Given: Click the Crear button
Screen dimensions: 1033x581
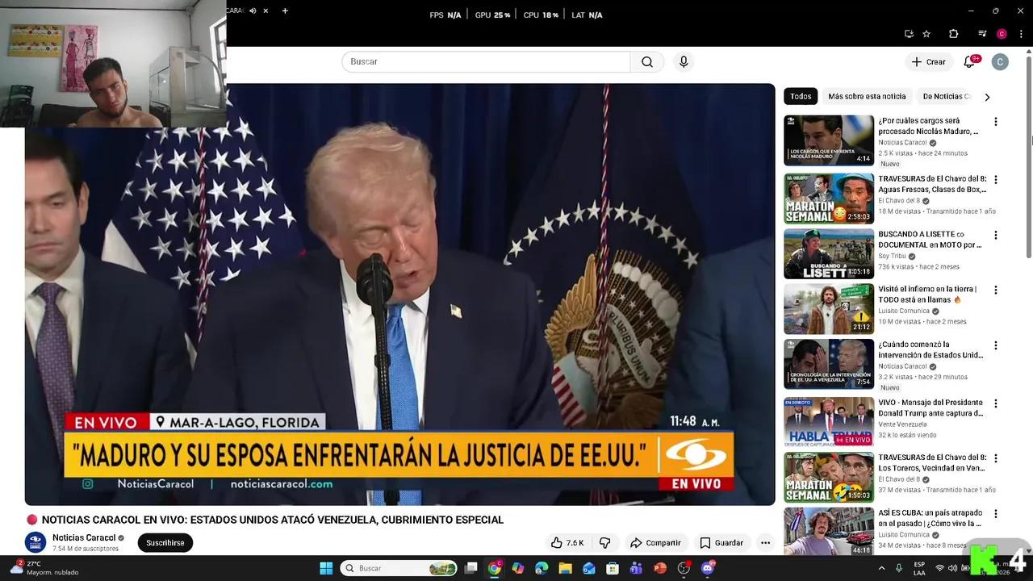Looking at the screenshot, I should 928,62.
